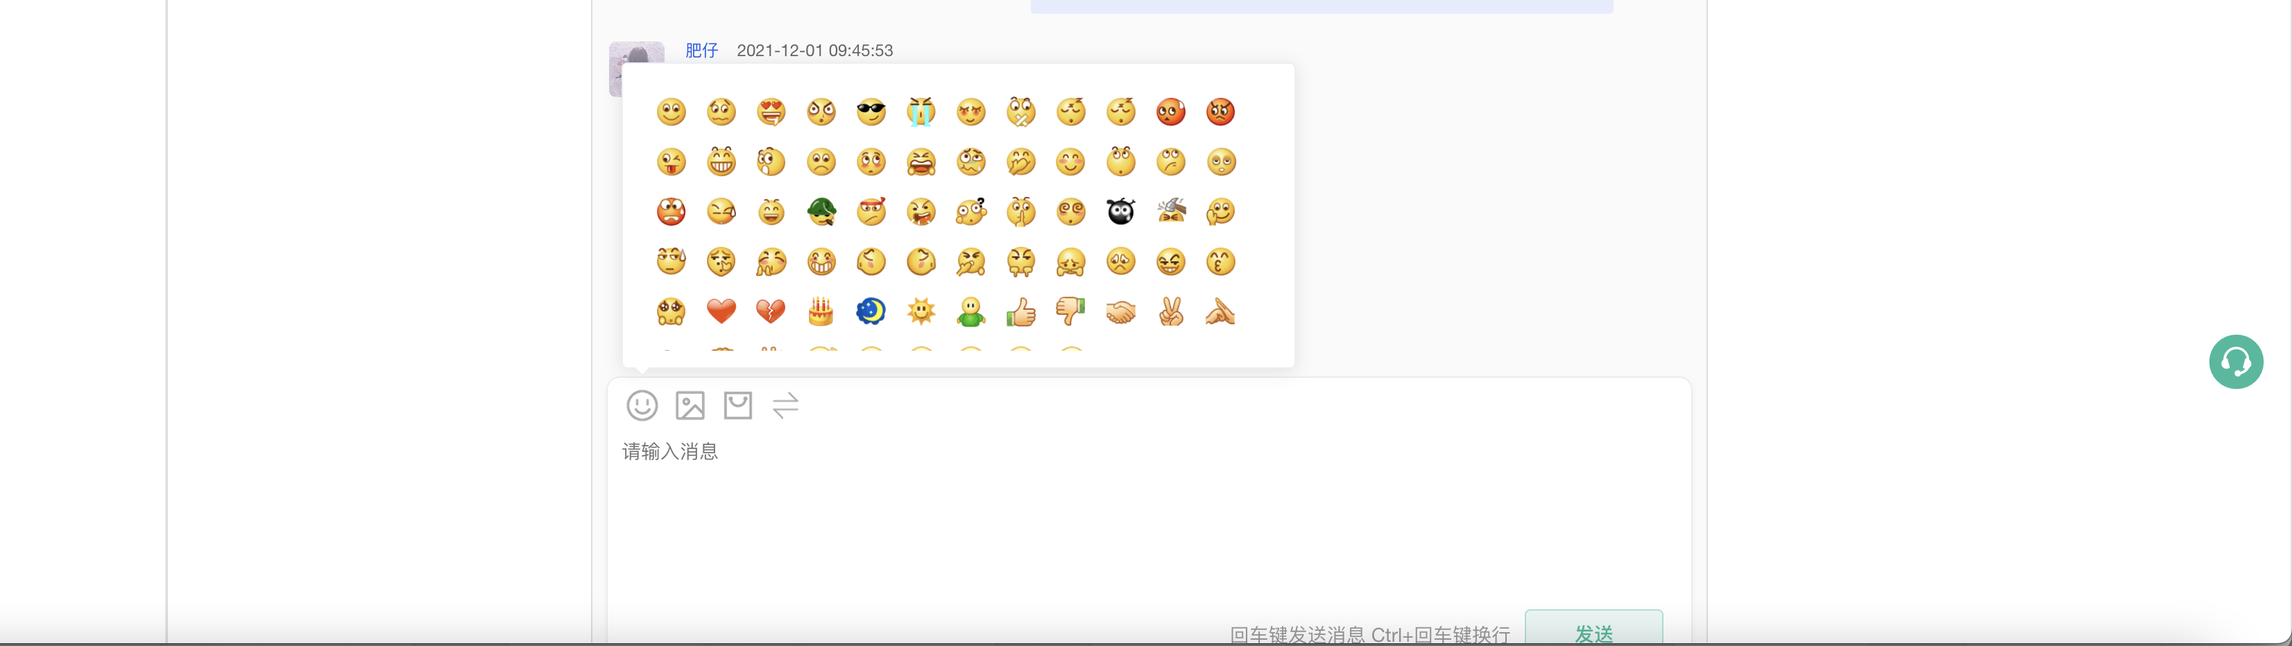
Task: Focus the 请输入消息 message input
Action: [1149, 524]
